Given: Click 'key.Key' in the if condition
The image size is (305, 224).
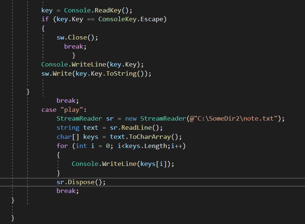Looking at the screenshot, I should [70, 19].
